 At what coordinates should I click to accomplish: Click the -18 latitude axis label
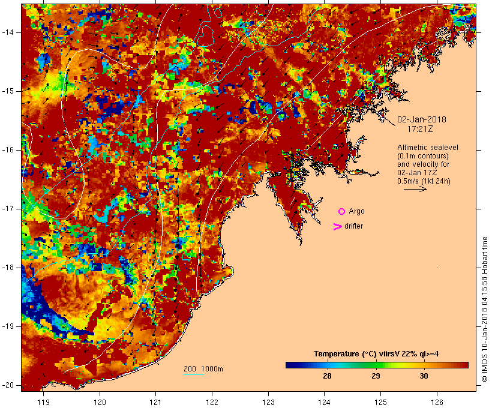coord(7,268)
